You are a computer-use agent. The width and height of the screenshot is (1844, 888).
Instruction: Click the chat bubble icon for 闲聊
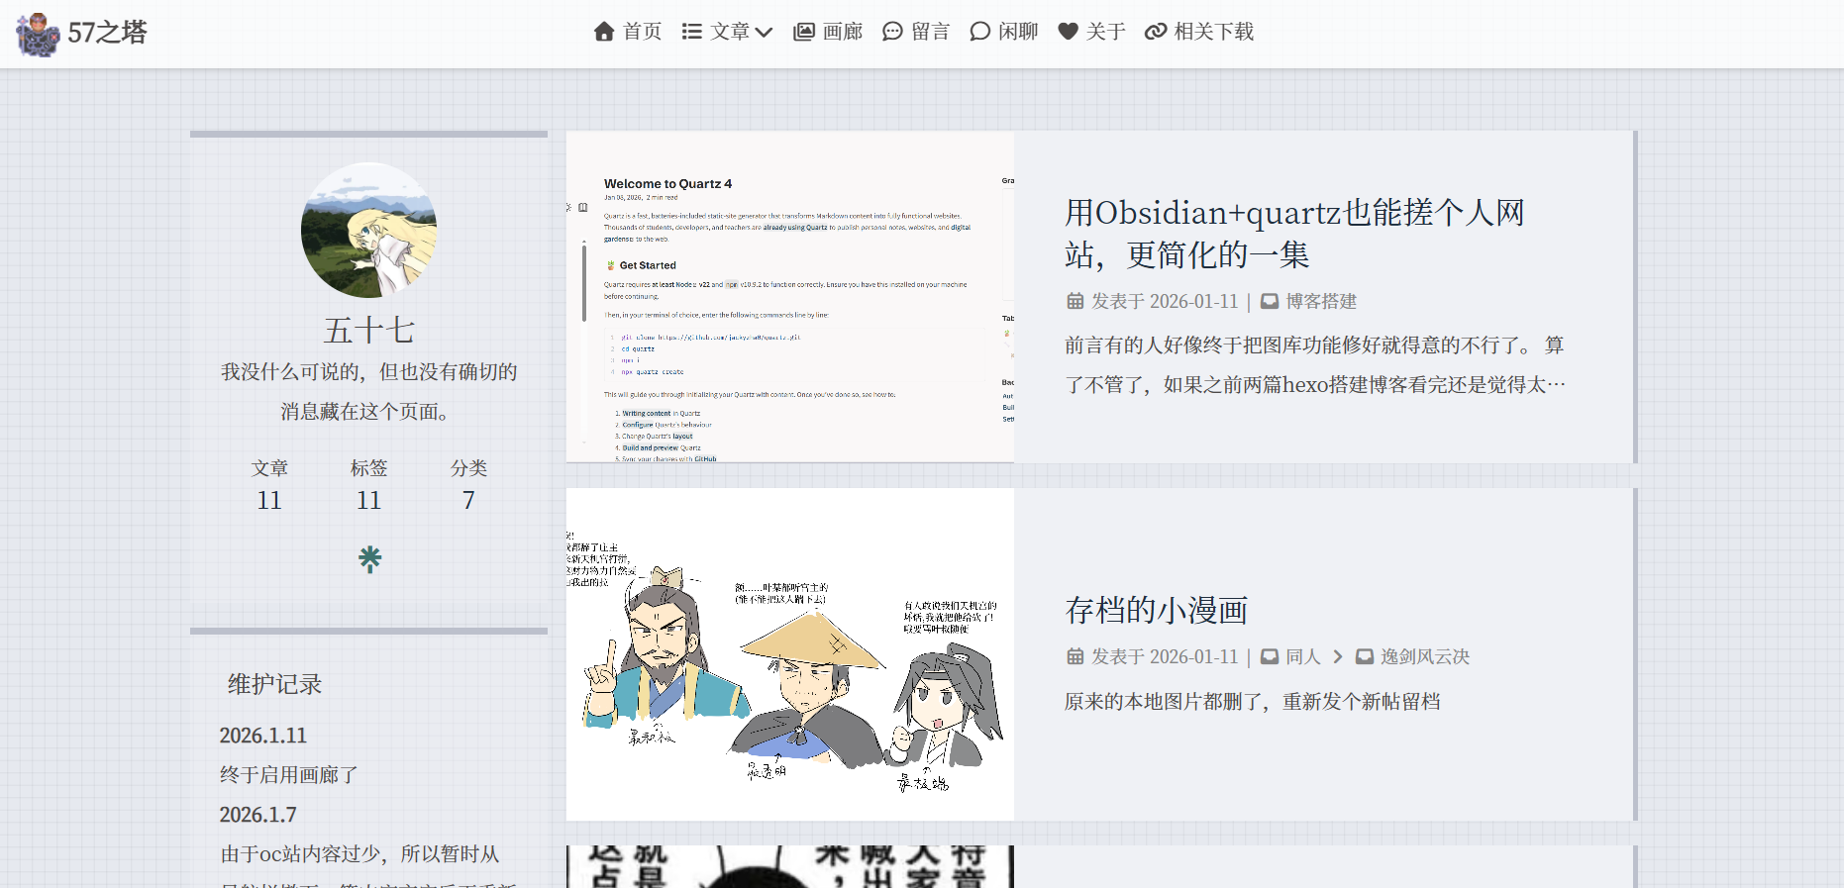click(979, 32)
